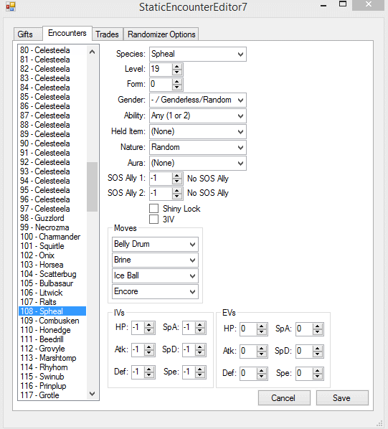388x429 pixels.
Task: Increase the Level stepper value
Action: click(x=177, y=67)
